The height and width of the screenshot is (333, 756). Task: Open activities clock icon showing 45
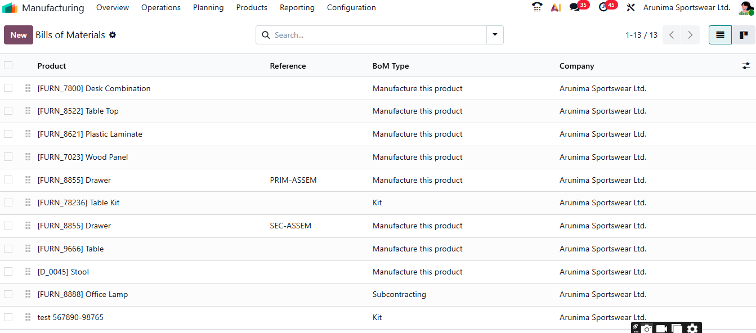pos(603,7)
